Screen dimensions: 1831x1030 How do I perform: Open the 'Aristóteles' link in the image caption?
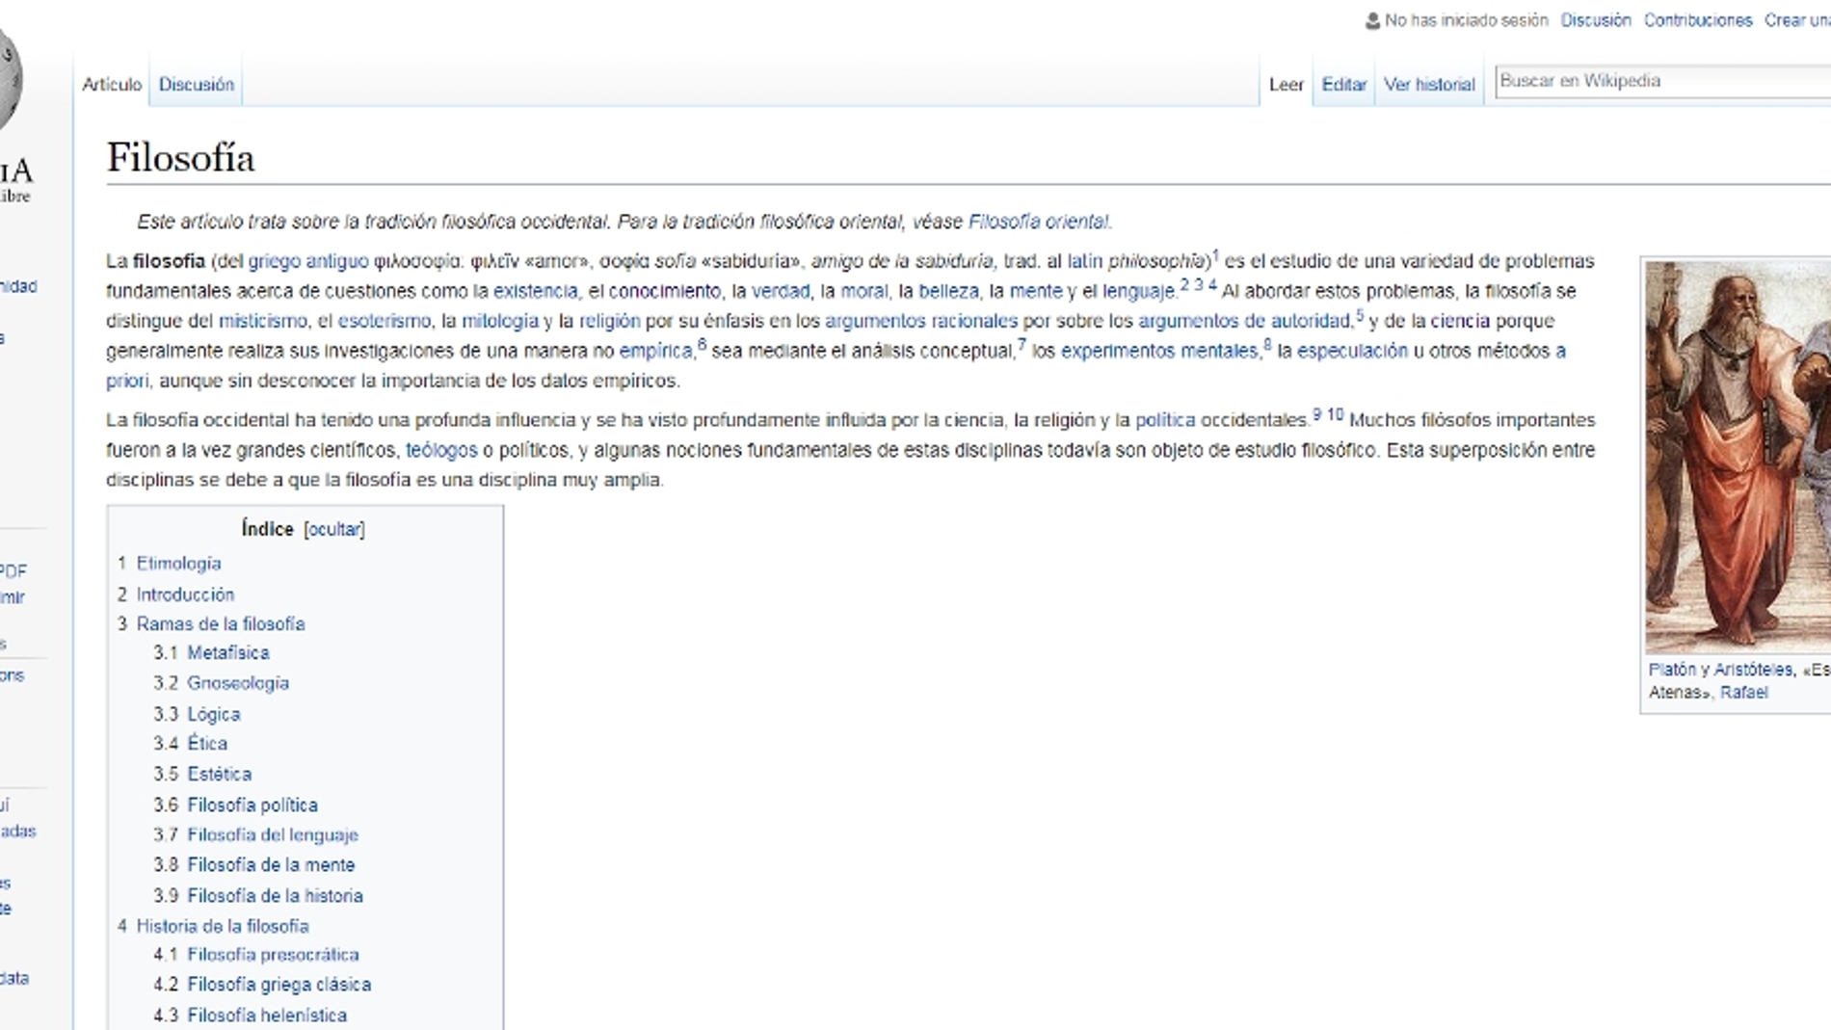[1754, 670]
